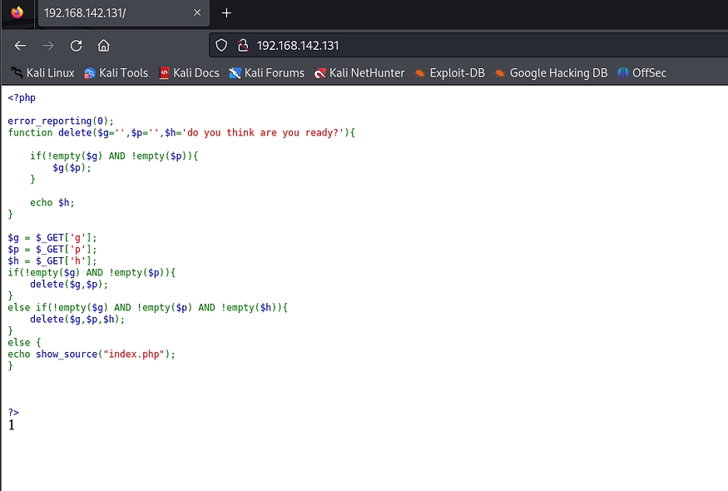Reload the current page
The height and width of the screenshot is (491, 728).
[x=76, y=46]
